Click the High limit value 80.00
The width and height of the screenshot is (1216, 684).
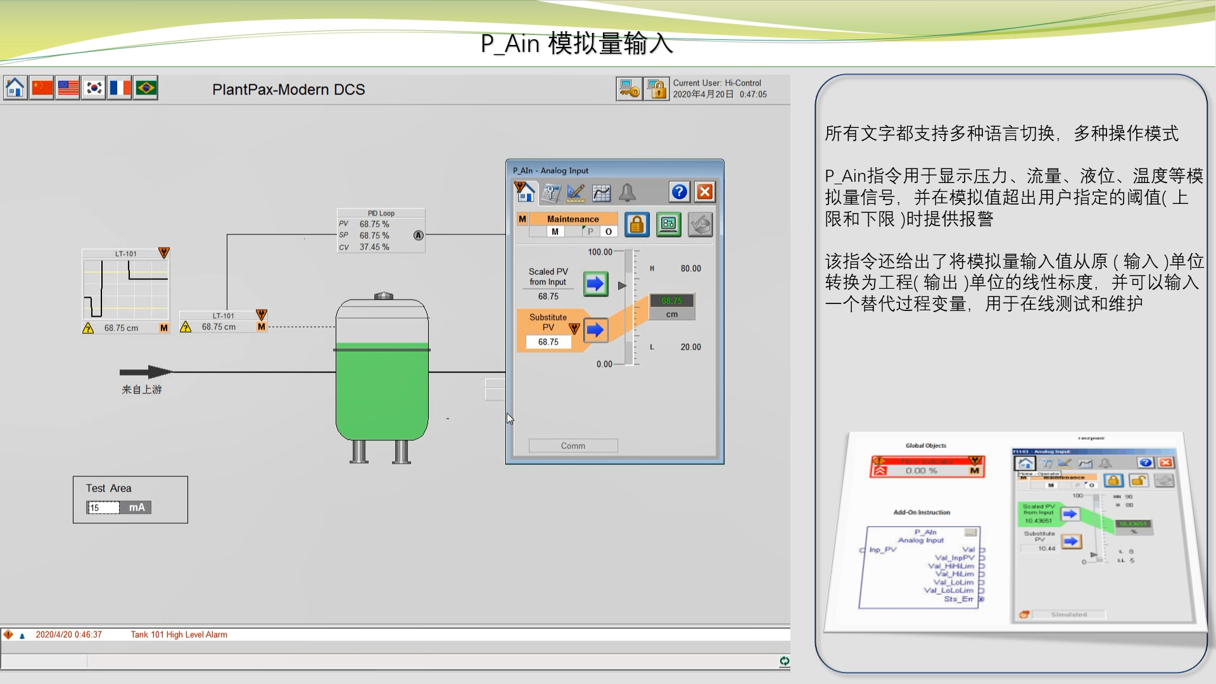point(691,269)
